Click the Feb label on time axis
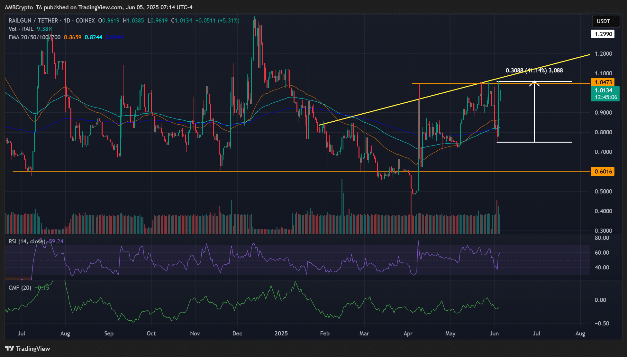The image size is (627, 357). pos(325,334)
